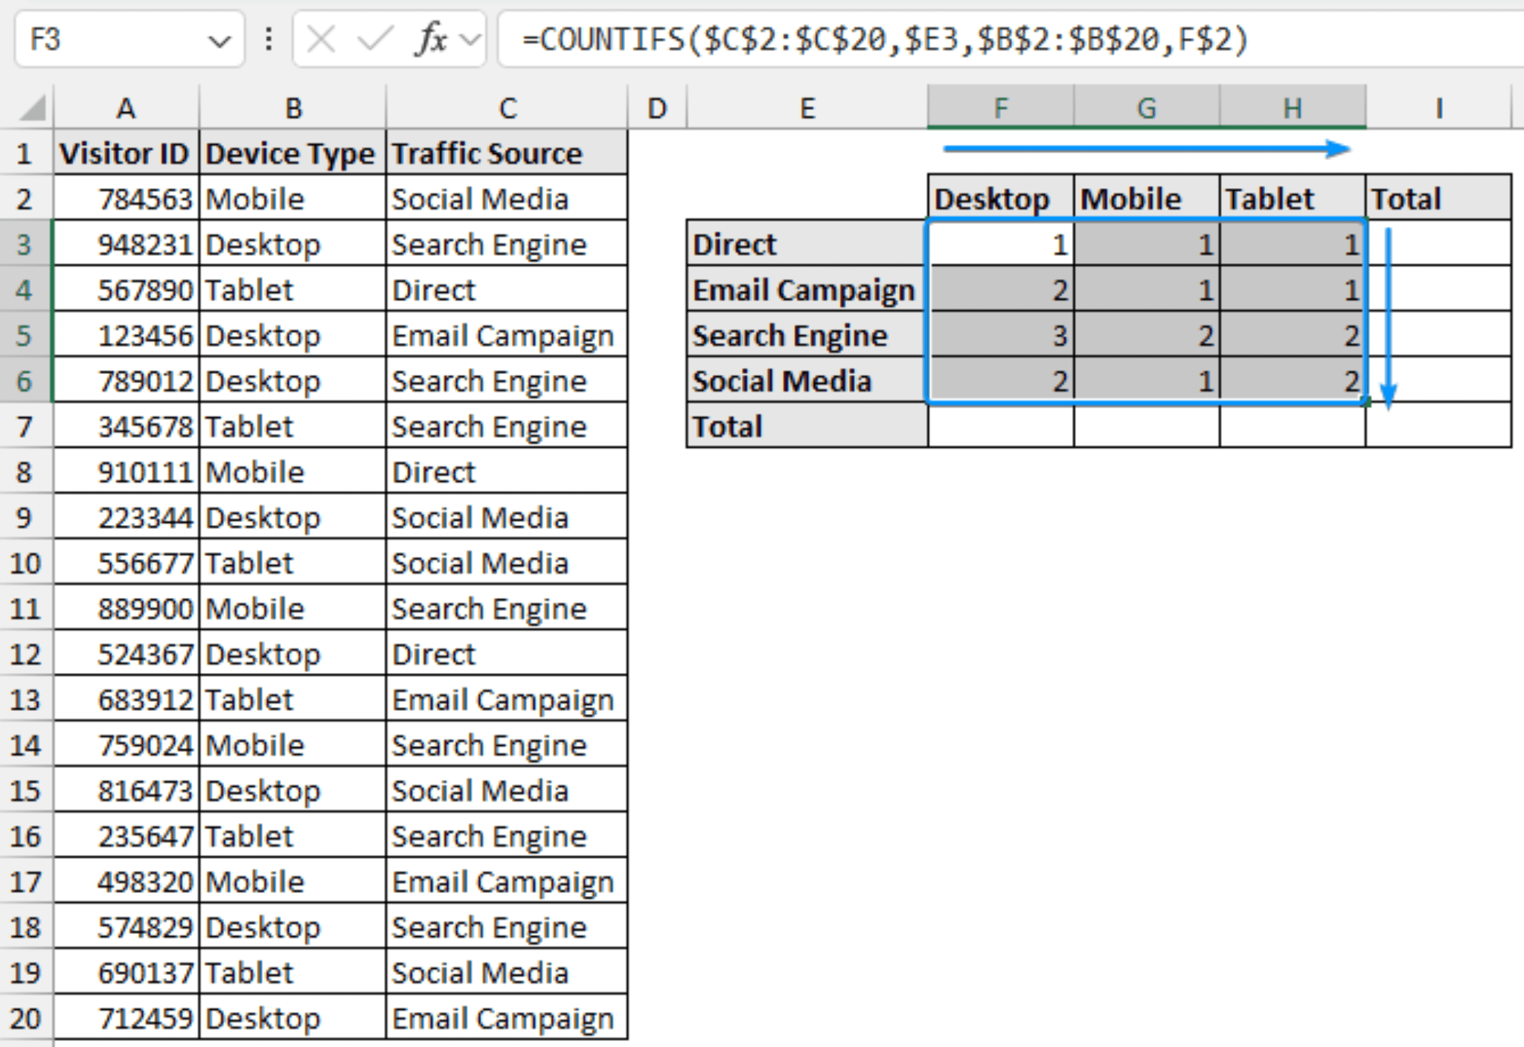Select cell H6 showing value 2
The height and width of the screenshot is (1047, 1524).
click(x=1292, y=381)
